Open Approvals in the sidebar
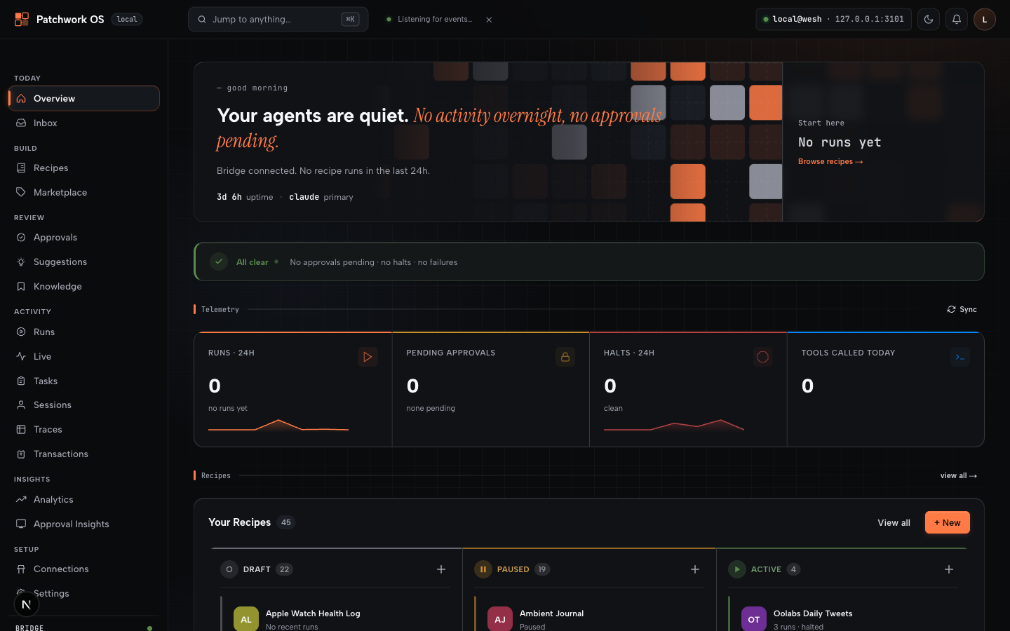 [84, 238]
